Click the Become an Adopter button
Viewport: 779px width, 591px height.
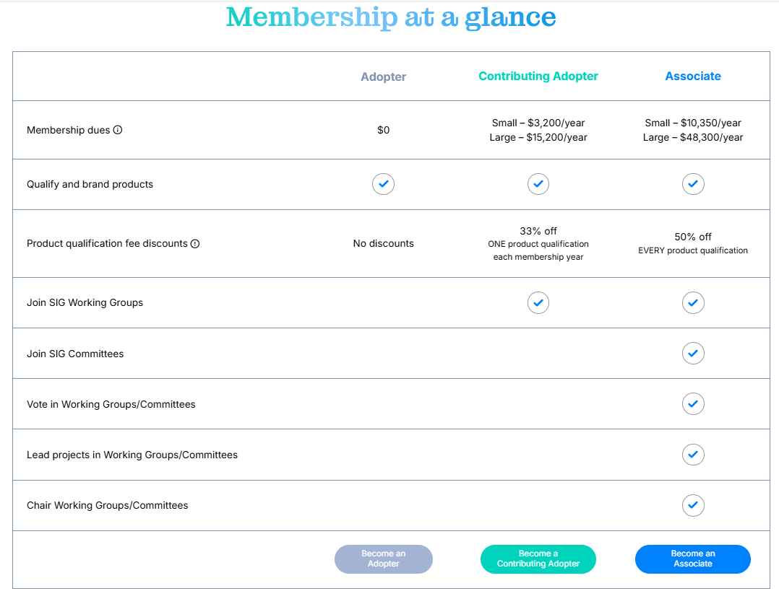pos(384,559)
